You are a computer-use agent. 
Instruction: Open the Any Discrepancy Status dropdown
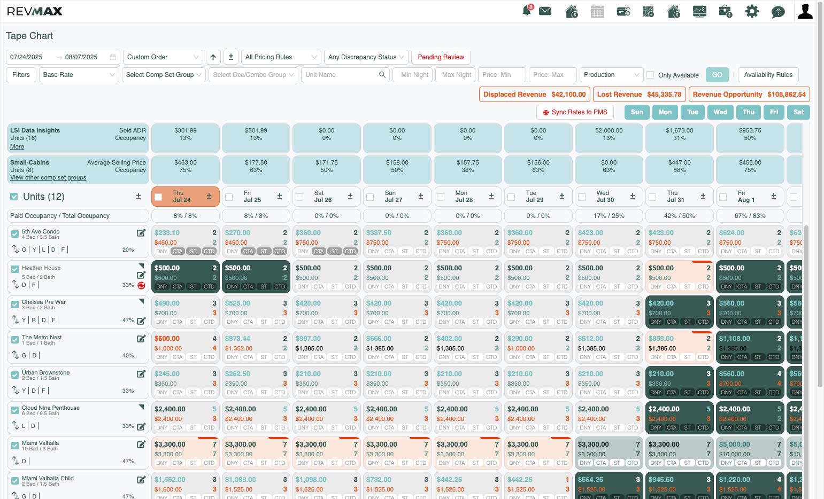(366, 57)
